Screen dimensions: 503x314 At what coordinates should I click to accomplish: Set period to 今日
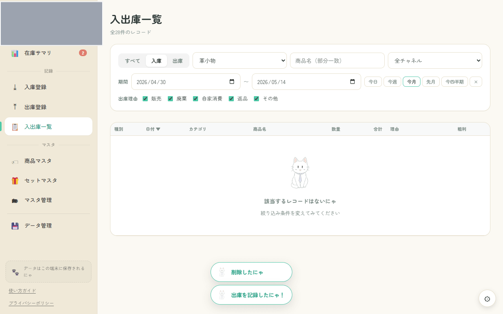pyautogui.click(x=373, y=82)
